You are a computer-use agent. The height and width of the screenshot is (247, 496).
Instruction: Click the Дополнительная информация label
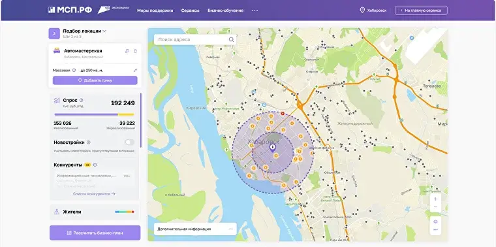(184, 229)
